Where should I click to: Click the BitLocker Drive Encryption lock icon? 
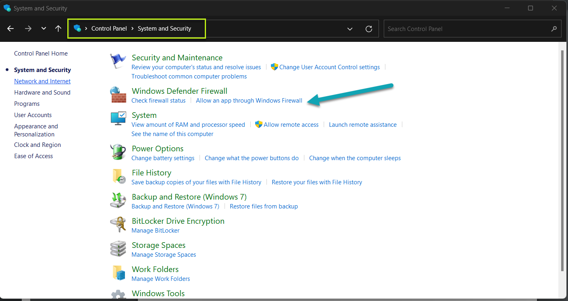click(x=118, y=225)
